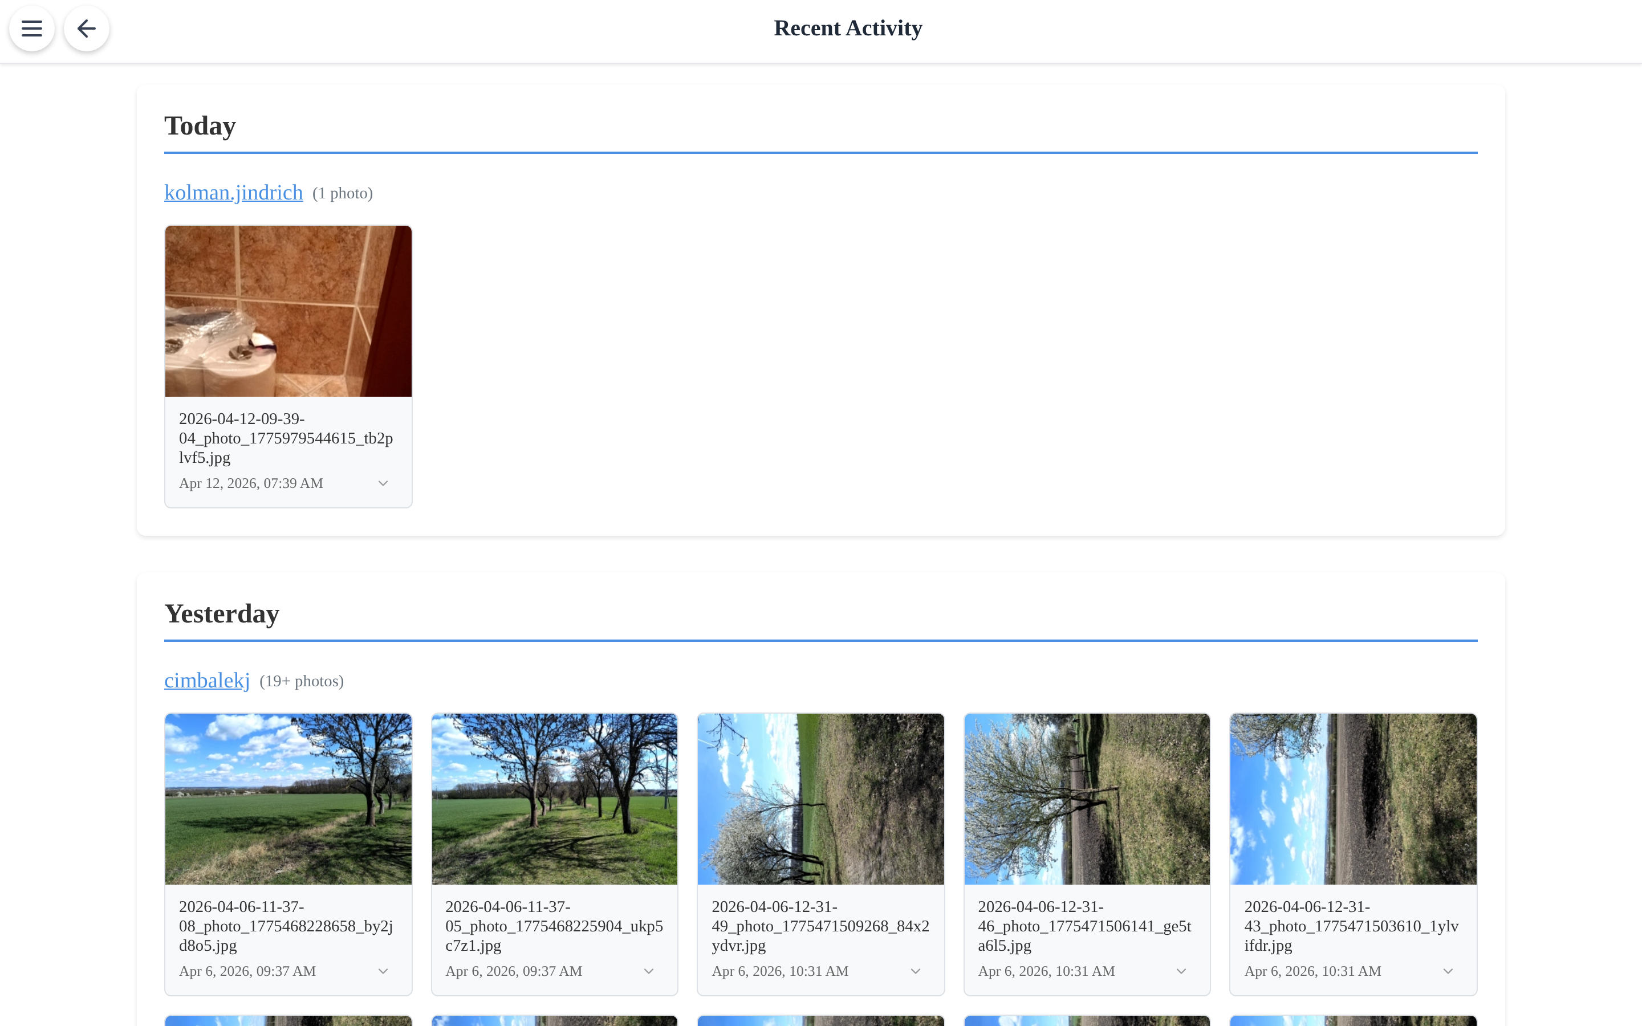The image size is (1642, 1026).
Task: Expand details of the Apr 12 07:39 AM photo
Action: coord(383,483)
